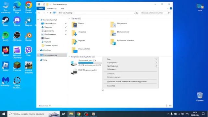
Task: Expand OneDrive in the navigation pane
Action: [x=38, y=50]
